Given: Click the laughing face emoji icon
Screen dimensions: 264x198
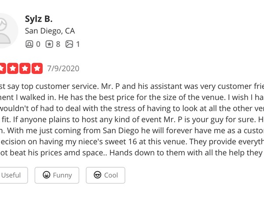Looking at the screenshot, I should click(x=47, y=175).
